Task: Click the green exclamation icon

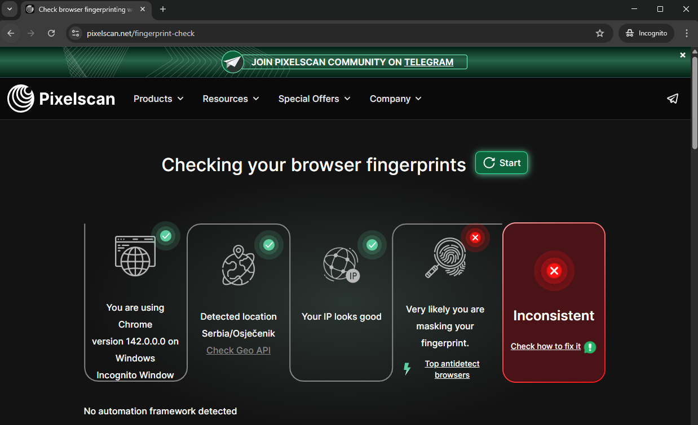Action: tap(590, 347)
